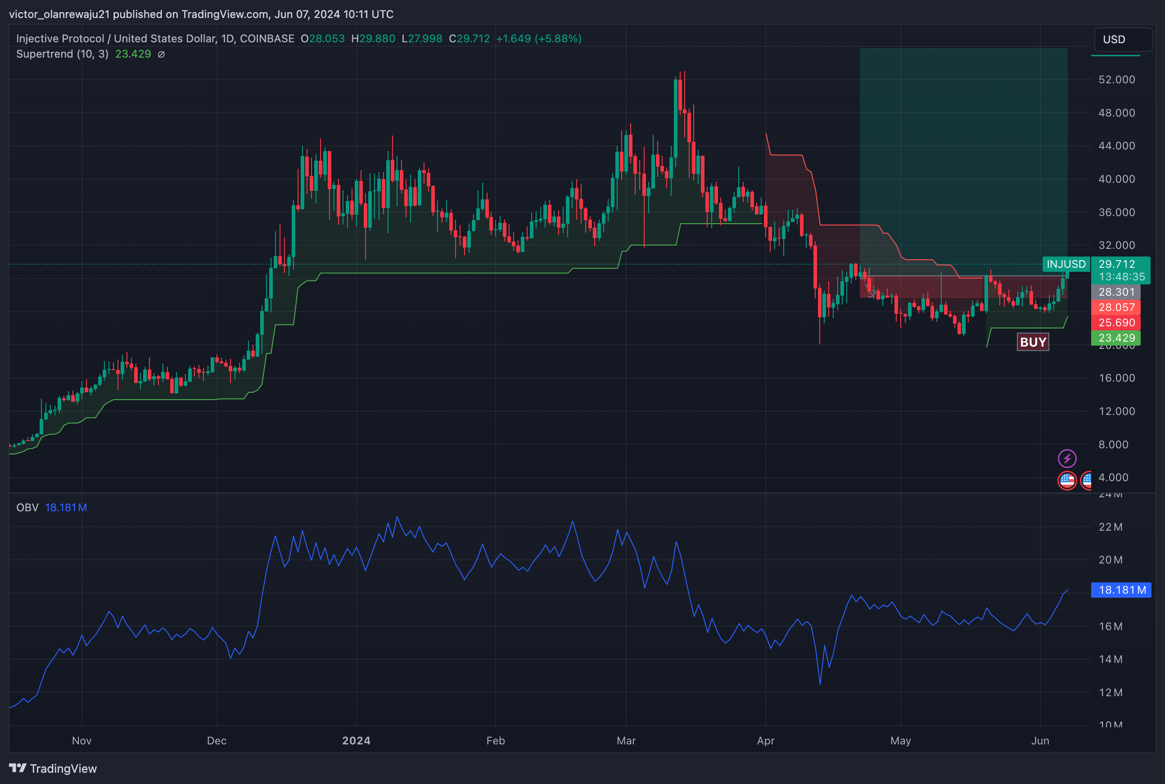The image size is (1165, 784).
Task: Click the red 25.690 price label
Action: click(x=1116, y=323)
